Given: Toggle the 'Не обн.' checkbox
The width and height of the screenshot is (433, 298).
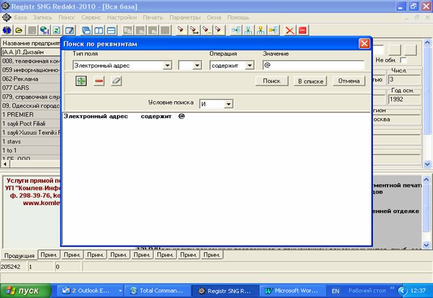Looking at the screenshot, I should pyautogui.click(x=404, y=61).
